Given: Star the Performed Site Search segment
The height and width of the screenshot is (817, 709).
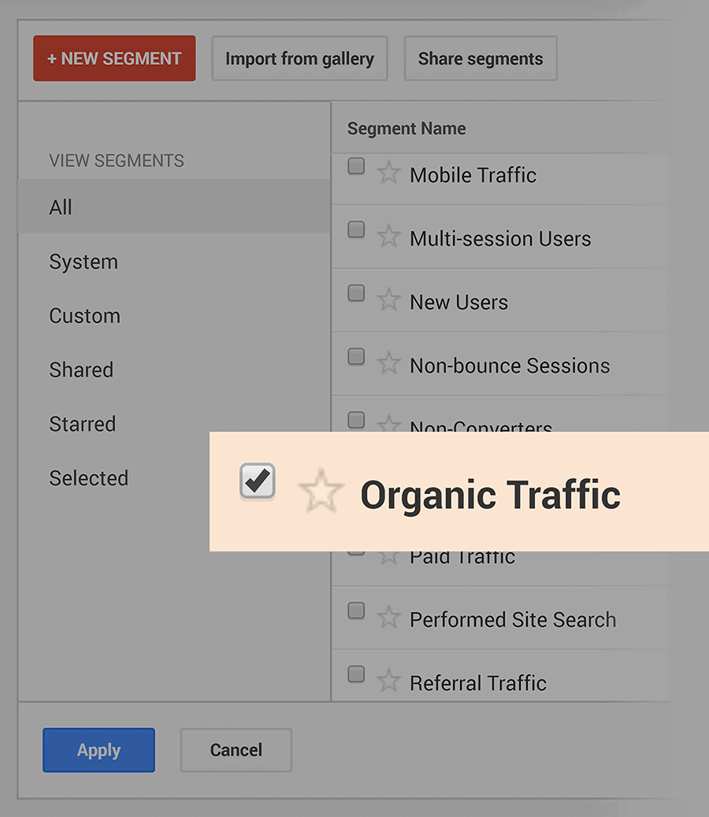Looking at the screenshot, I should point(388,618).
